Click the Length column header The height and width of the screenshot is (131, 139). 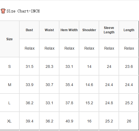coord(129,30)
